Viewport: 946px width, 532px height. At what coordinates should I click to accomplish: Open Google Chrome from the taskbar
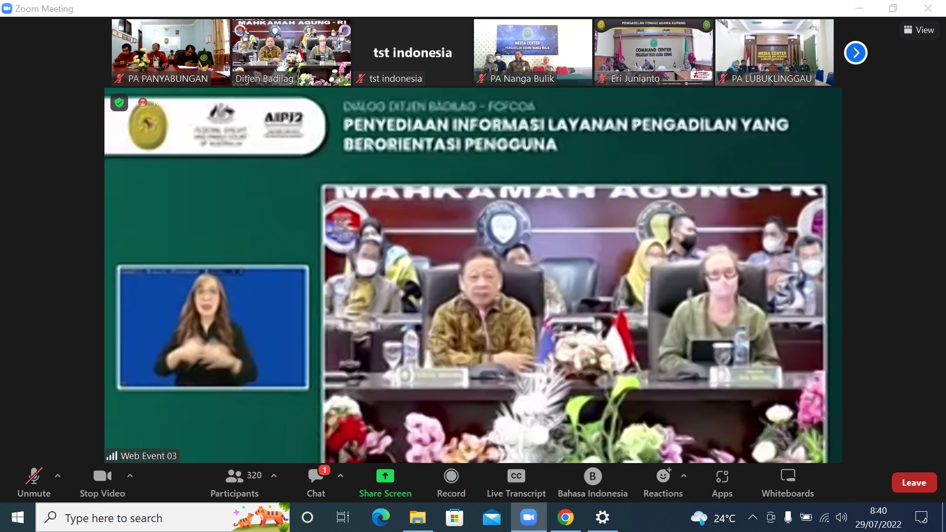tap(566, 518)
